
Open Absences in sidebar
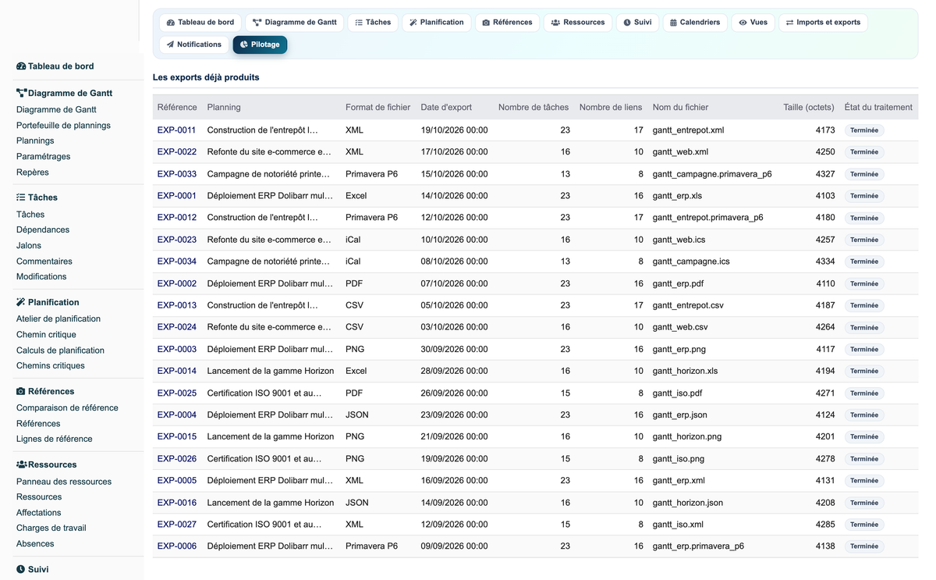(35, 544)
